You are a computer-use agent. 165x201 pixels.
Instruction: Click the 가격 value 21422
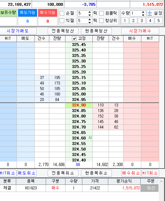(x=95, y=188)
